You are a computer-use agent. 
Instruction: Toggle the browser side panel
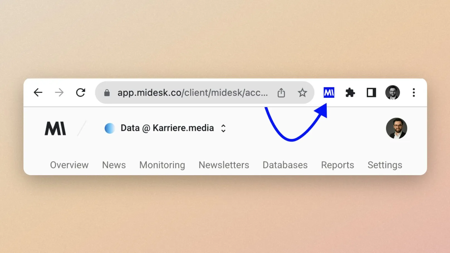[371, 93]
